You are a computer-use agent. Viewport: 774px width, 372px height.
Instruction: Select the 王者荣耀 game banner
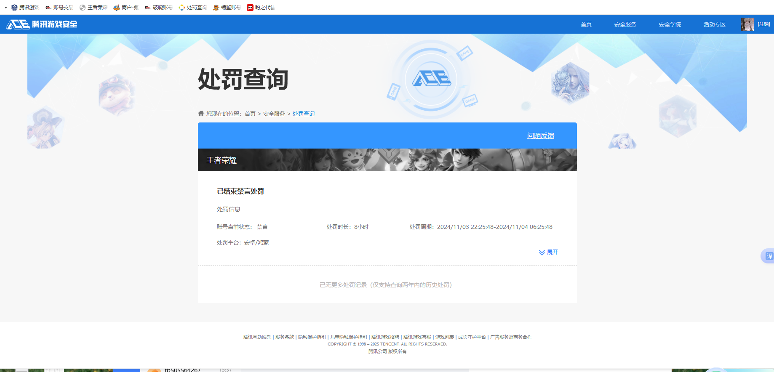point(387,160)
